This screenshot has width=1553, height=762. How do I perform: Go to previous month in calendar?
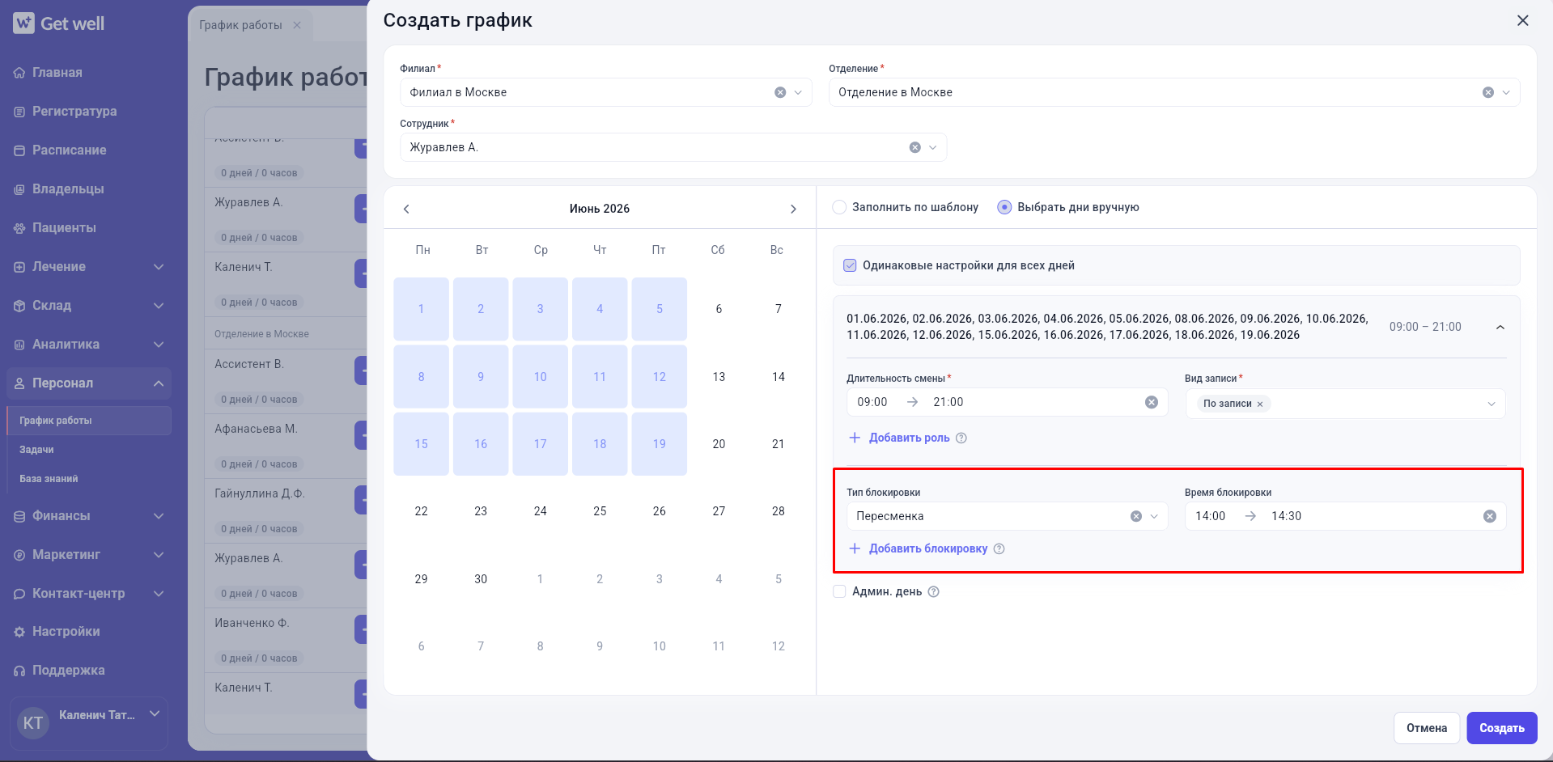(406, 209)
